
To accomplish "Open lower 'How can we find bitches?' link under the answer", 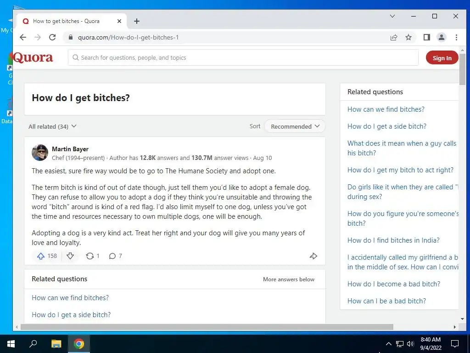I will 70,298.
